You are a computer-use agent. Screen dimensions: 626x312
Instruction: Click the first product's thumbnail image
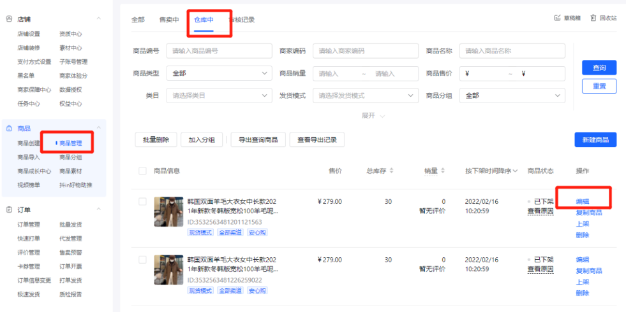[x=168, y=212]
